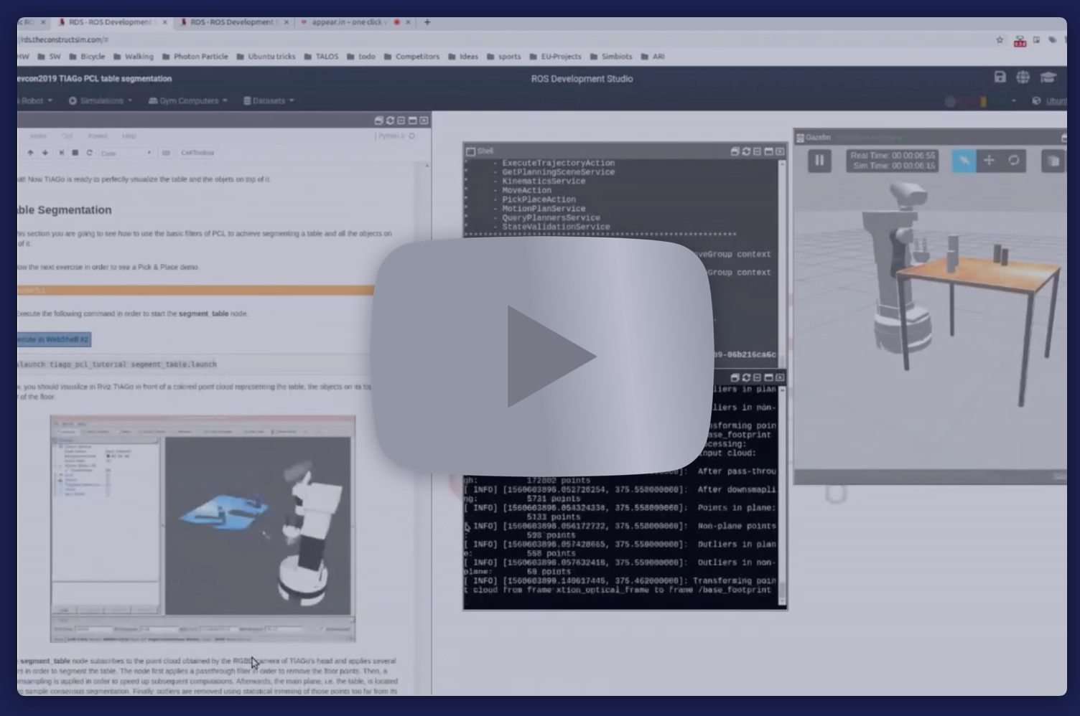The height and width of the screenshot is (716, 1080).
Task: Click the CellToolbar button
Action: pos(197,153)
